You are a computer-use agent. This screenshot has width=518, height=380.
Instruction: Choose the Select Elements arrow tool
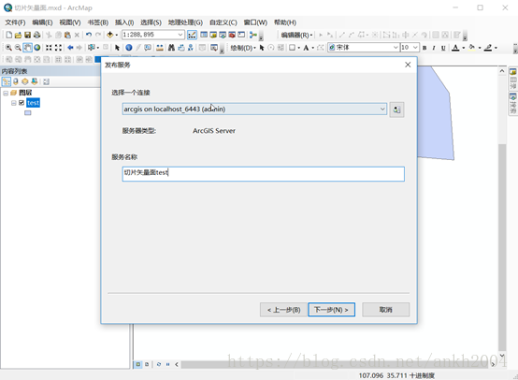tap(117, 48)
